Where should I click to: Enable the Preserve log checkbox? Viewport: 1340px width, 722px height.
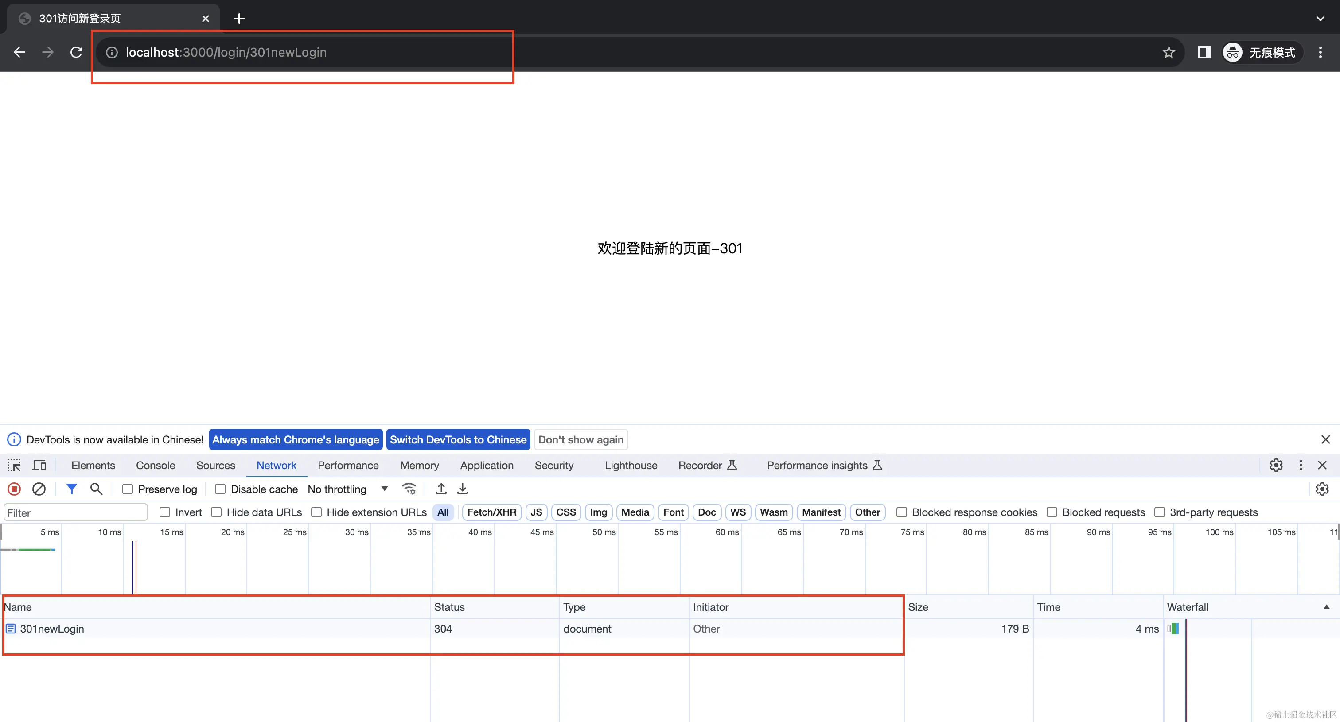pyautogui.click(x=128, y=489)
